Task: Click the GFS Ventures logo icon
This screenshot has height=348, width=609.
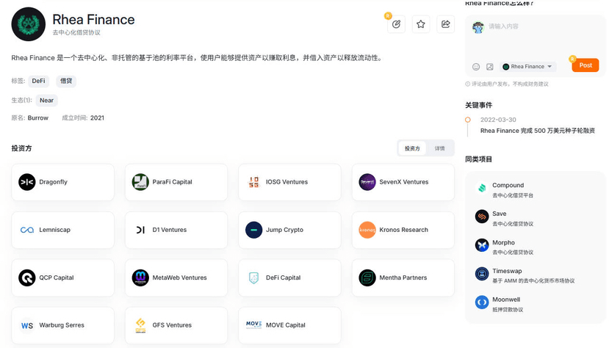Action: click(140, 325)
